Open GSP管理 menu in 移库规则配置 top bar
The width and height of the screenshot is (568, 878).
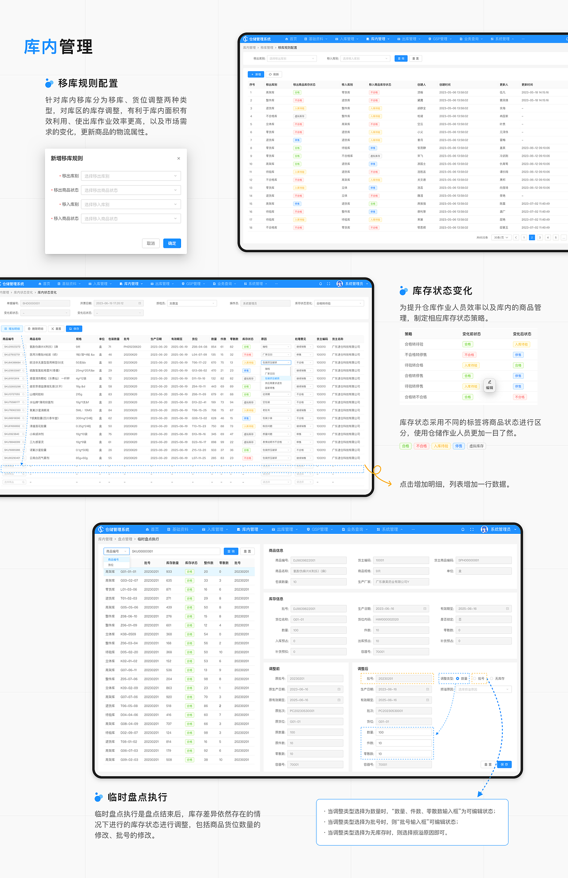pyautogui.click(x=440, y=39)
